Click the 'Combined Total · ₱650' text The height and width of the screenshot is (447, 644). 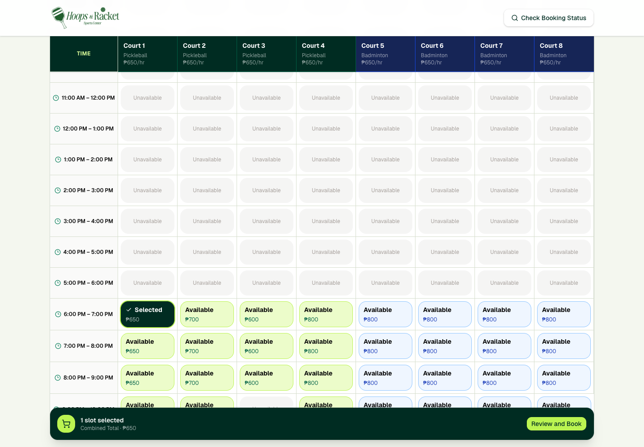108,428
